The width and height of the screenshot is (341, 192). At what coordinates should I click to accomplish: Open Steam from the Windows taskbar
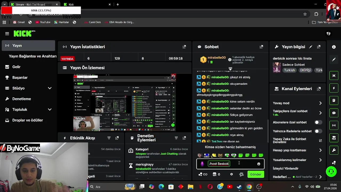click(239, 187)
